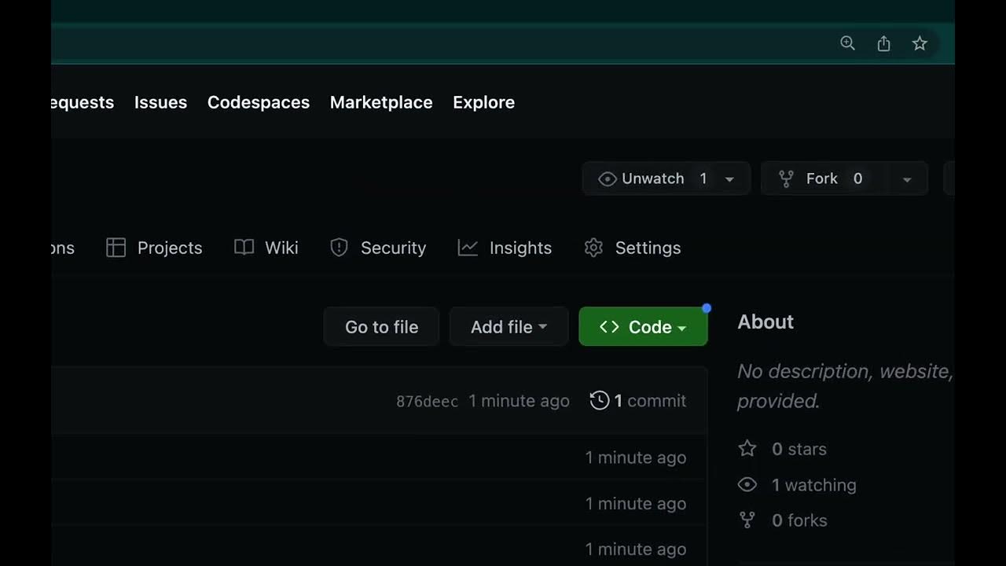Viewport: 1006px width, 566px height.
Task: Open commit hash 876deec link
Action: [427, 402]
